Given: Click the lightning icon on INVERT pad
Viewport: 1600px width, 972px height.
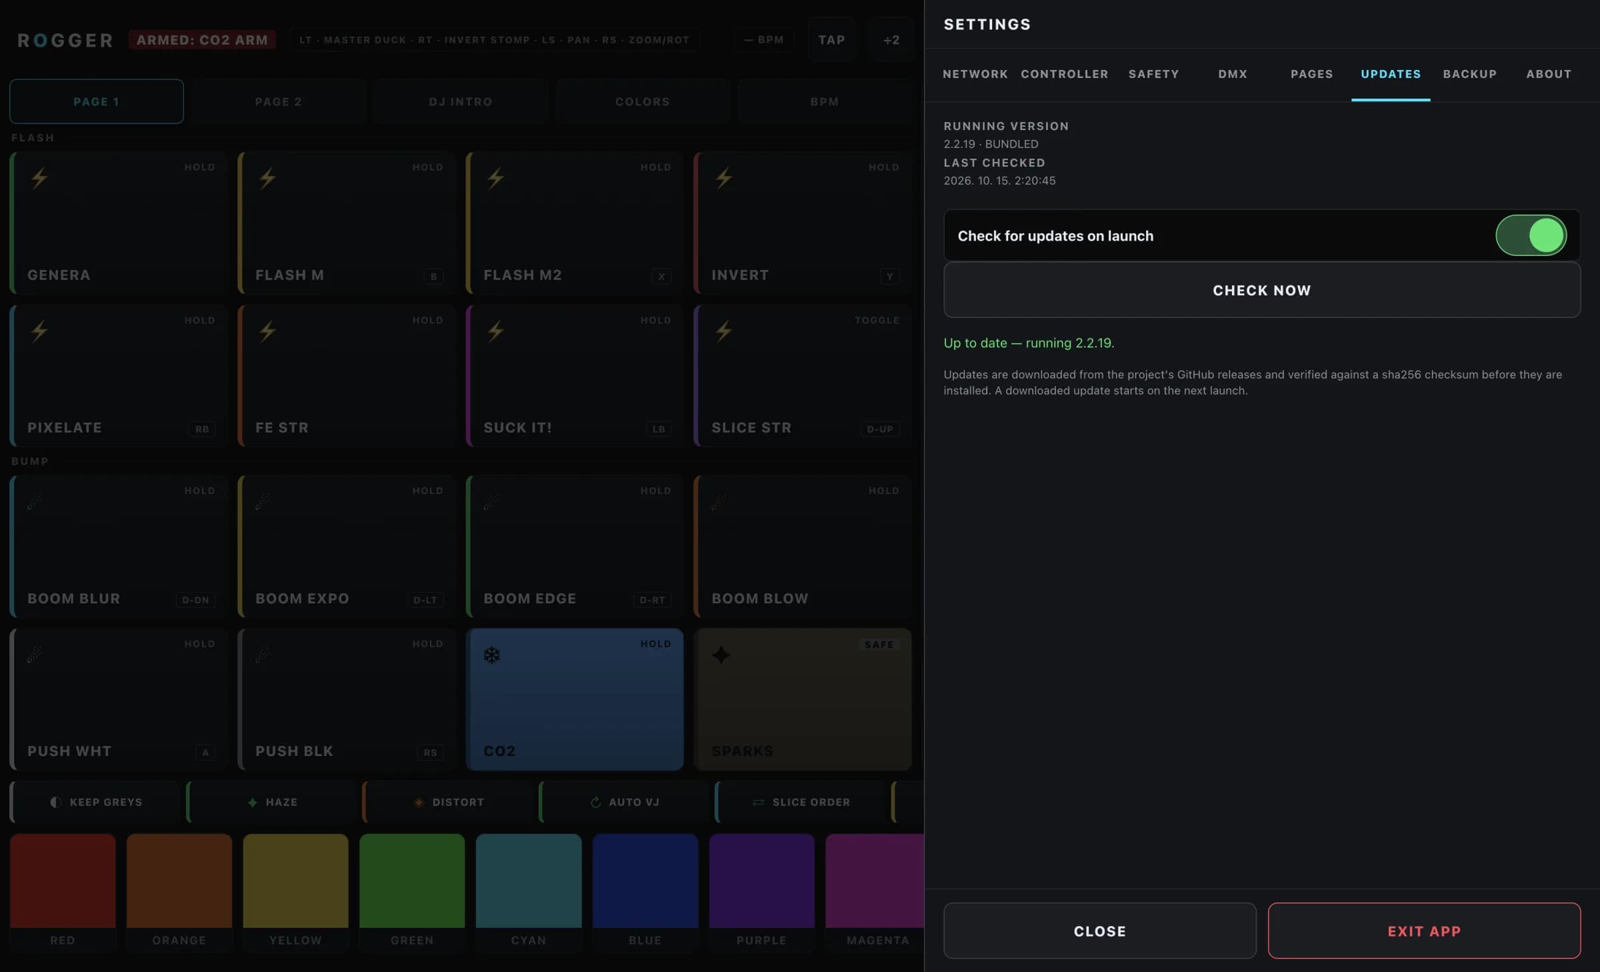Looking at the screenshot, I should 724,178.
